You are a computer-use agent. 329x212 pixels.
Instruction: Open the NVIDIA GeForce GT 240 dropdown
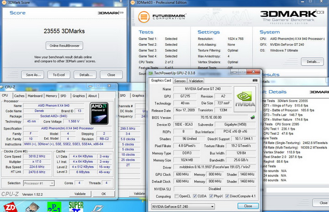(x=183, y=207)
